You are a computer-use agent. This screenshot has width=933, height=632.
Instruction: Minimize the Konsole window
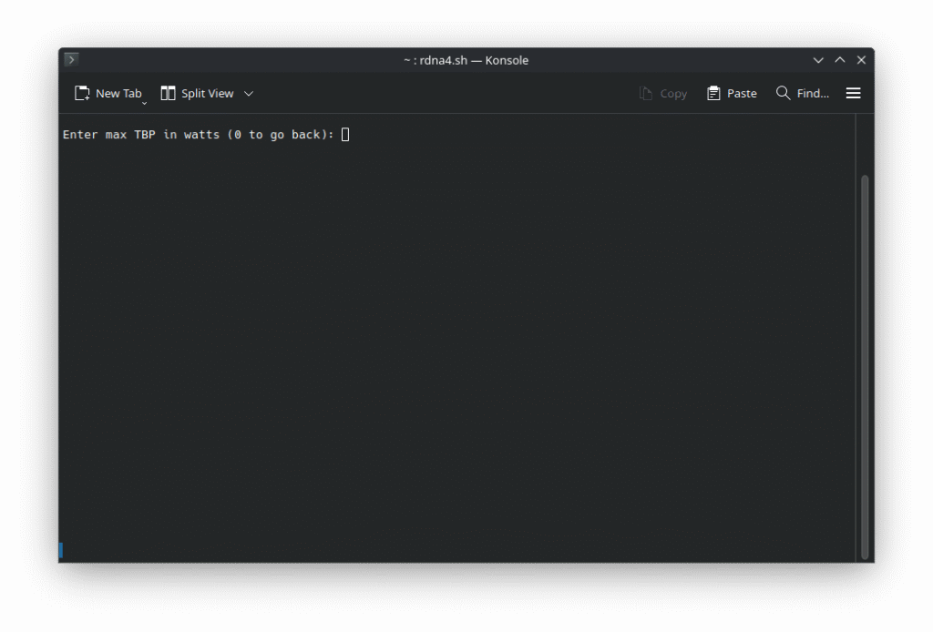pyautogui.click(x=818, y=60)
